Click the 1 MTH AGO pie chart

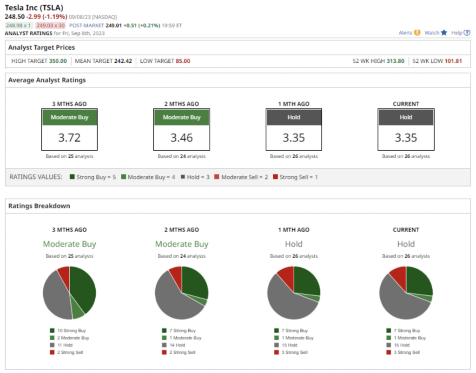coord(294,293)
